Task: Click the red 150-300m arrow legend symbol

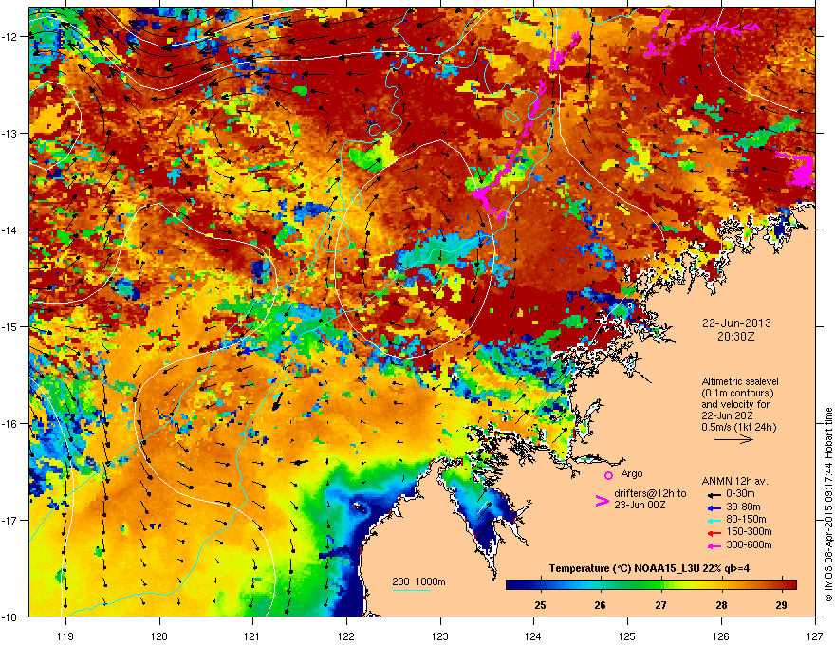Action: click(714, 533)
